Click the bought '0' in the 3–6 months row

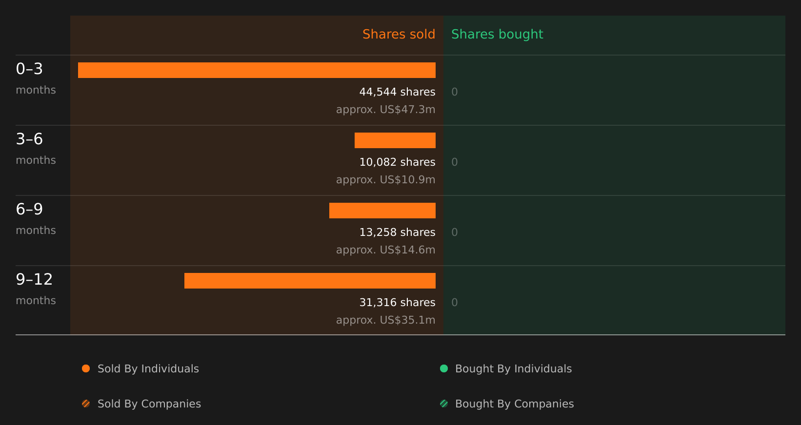pos(455,162)
